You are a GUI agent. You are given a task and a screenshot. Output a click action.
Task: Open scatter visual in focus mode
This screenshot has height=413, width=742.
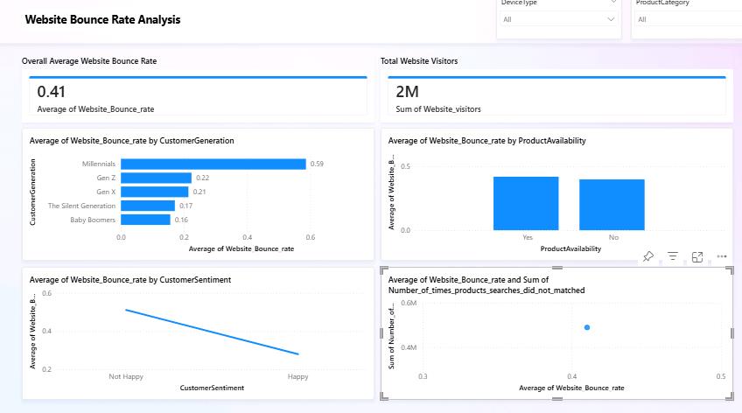pos(697,257)
